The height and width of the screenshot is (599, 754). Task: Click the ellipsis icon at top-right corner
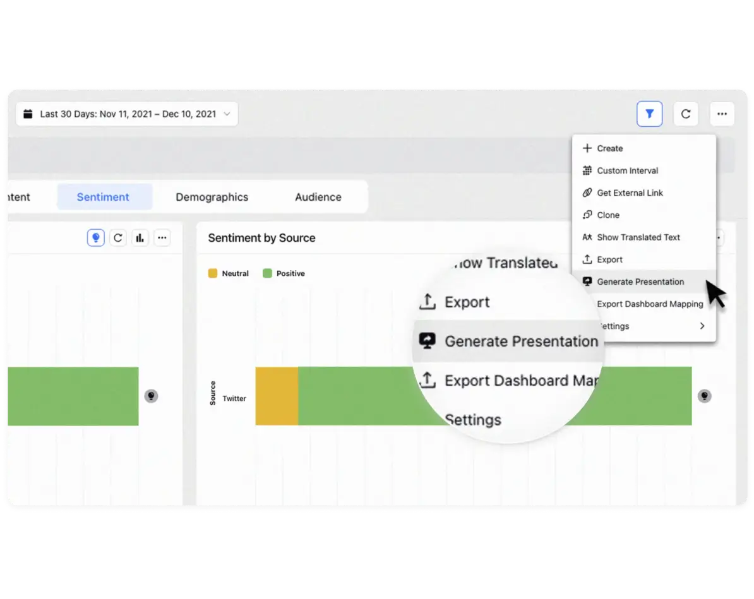pyautogui.click(x=722, y=114)
